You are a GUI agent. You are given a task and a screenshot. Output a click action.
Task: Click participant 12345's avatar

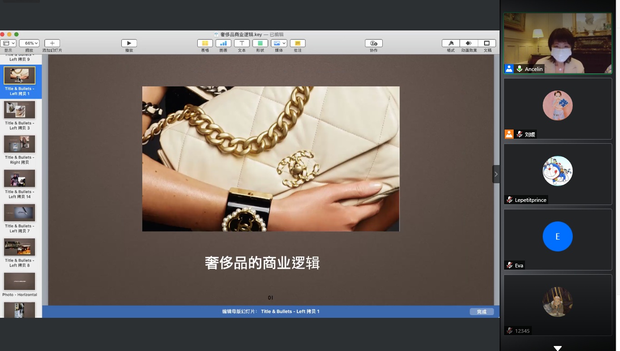(558, 302)
